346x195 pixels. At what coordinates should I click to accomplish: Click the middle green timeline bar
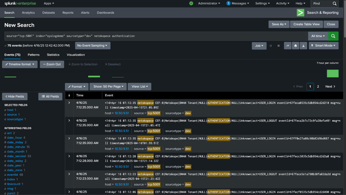94,77
